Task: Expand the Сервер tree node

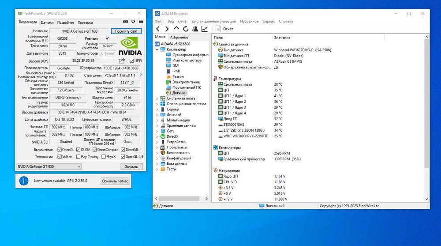Action: tap(157, 110)
